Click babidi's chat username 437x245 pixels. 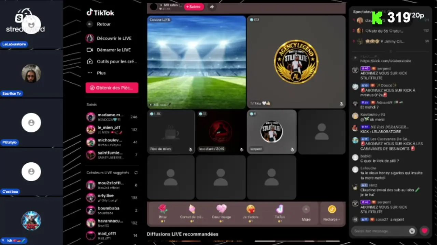366,156
